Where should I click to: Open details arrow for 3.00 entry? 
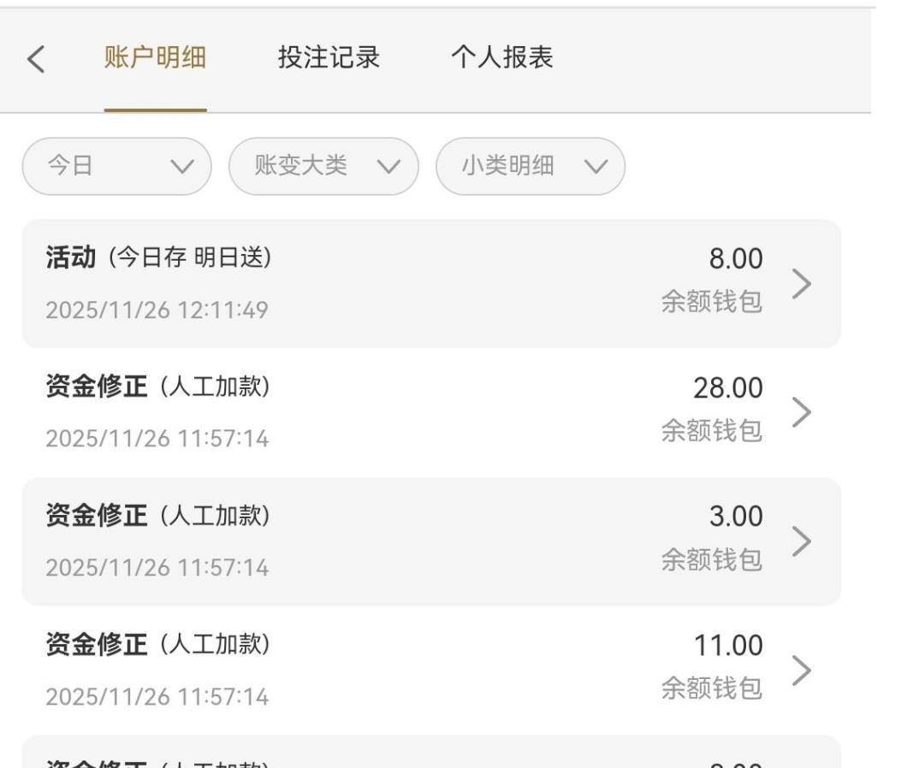pyautogui.click(x=801, y=541)
